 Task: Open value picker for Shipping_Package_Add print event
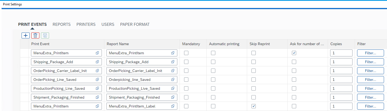[97, 62]
